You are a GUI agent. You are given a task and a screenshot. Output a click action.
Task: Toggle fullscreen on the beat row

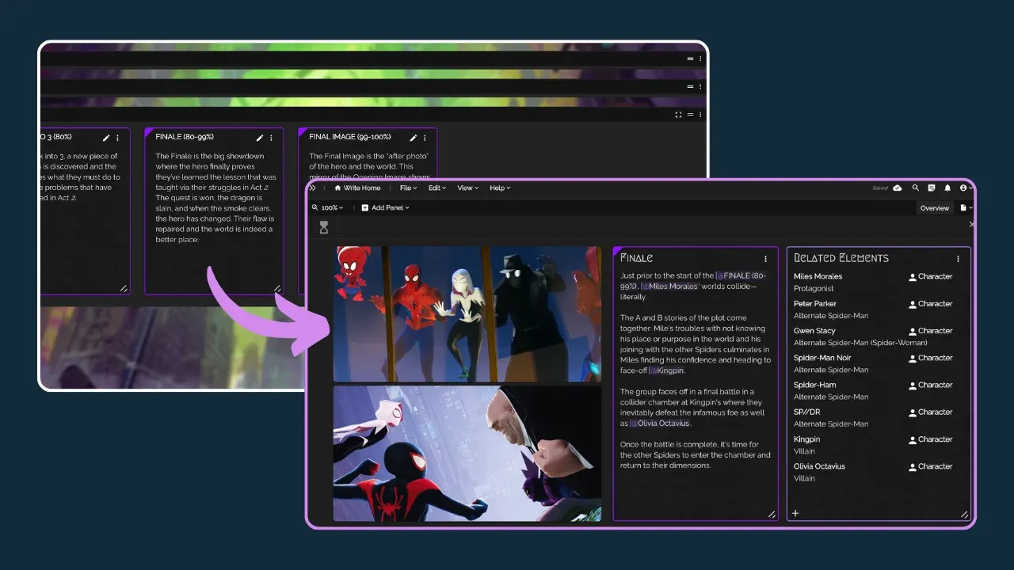[678, 115]
